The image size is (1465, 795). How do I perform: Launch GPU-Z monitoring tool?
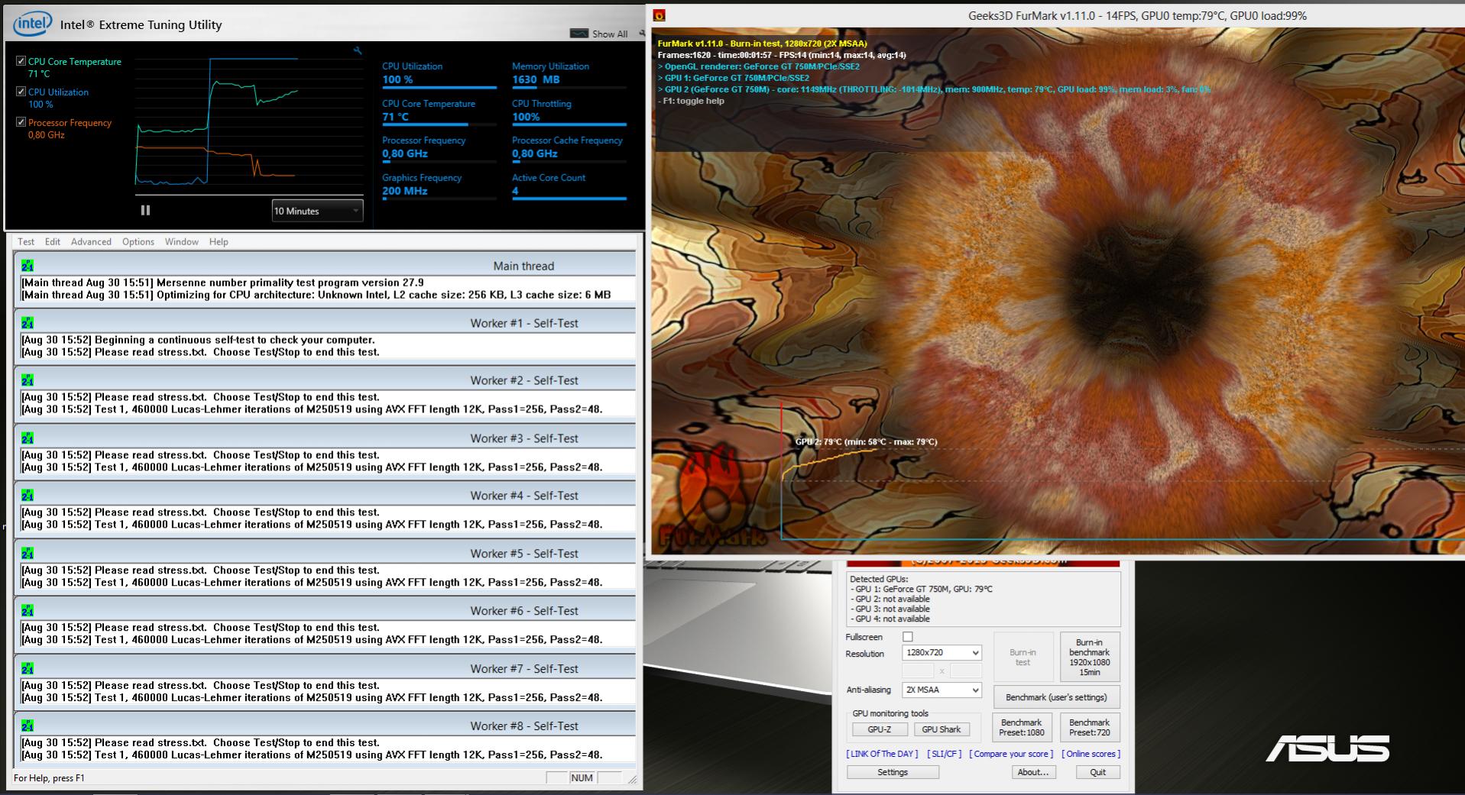click(880, 729)
